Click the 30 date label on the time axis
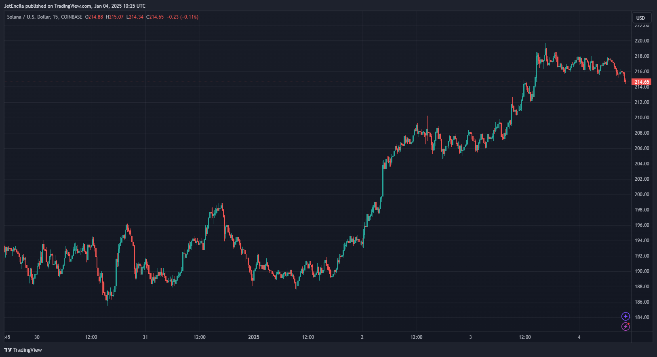Image resolution: width=657 pixels, height=357 pixels. [37, 337]
